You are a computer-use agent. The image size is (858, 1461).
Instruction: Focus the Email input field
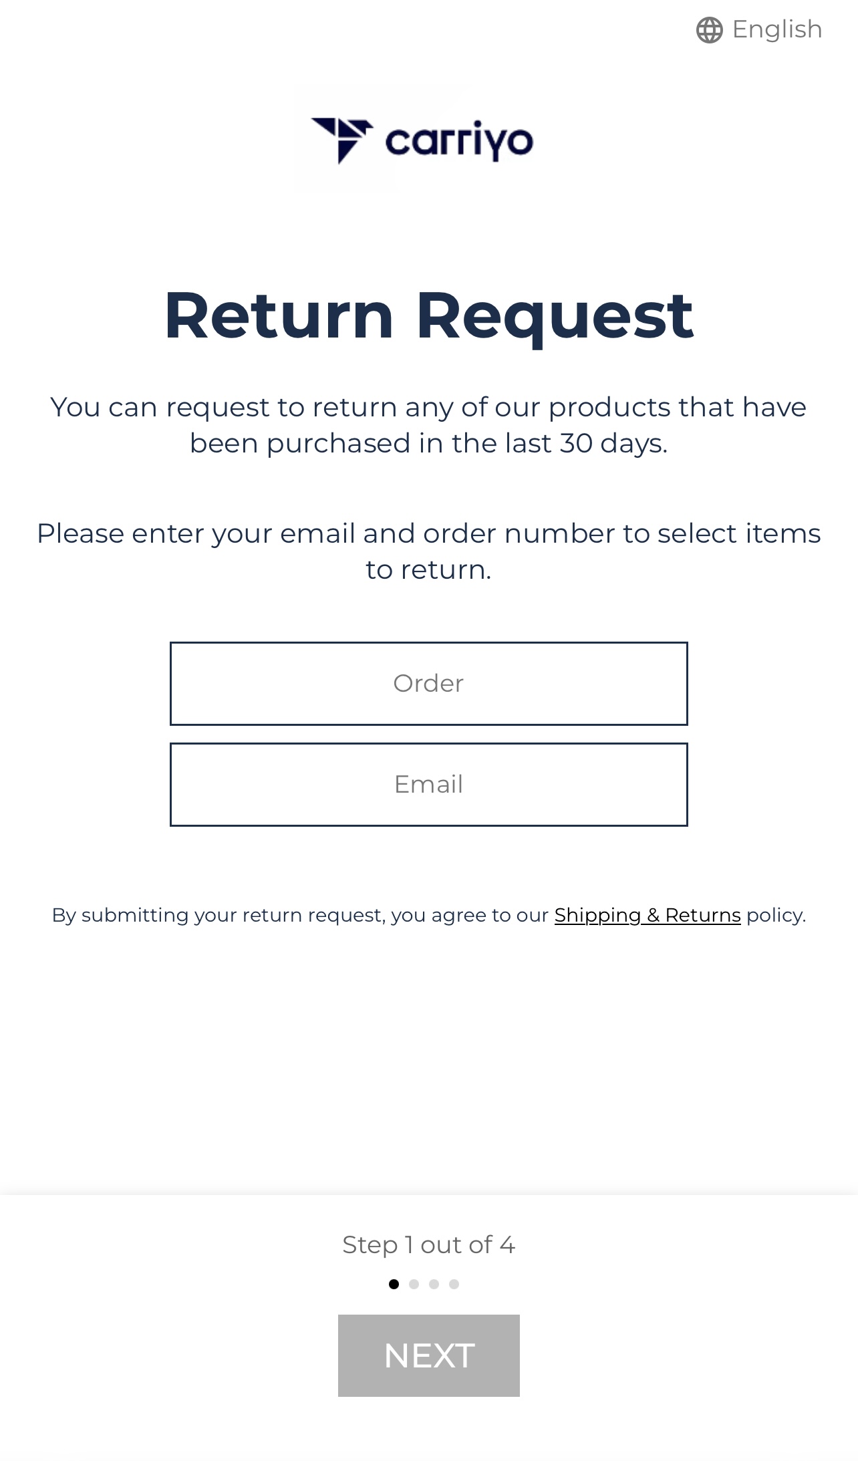[429, 785]
